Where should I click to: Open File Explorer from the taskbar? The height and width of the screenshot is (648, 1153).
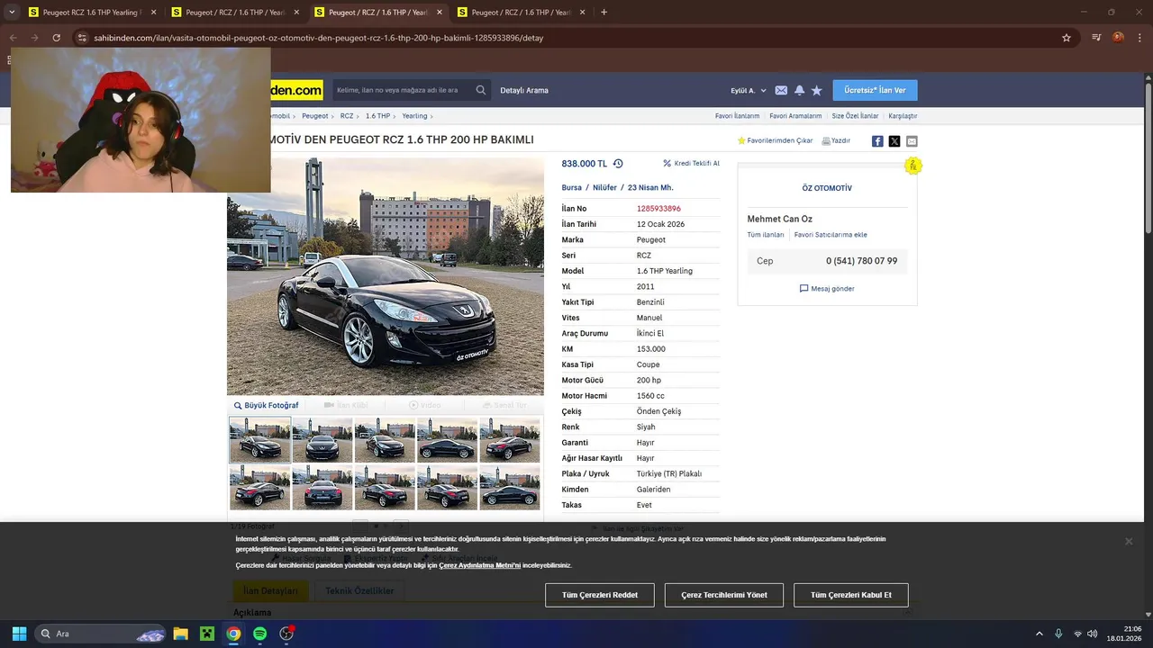point(180,634)
